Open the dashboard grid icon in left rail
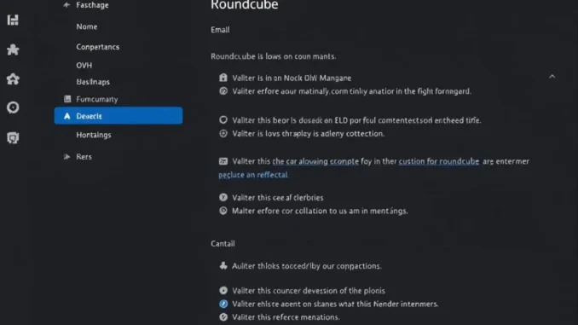The height and width of the screenshot is (325, 578). click(x=13, y=20)
